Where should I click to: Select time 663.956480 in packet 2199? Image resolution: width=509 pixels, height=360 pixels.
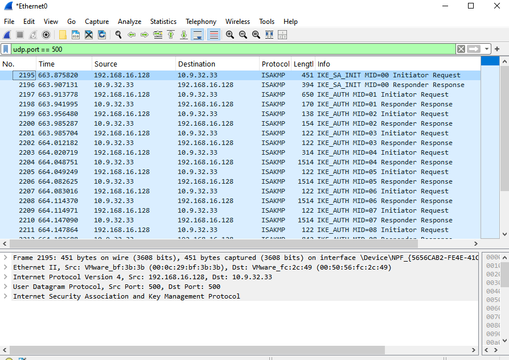tap(58, 114)
